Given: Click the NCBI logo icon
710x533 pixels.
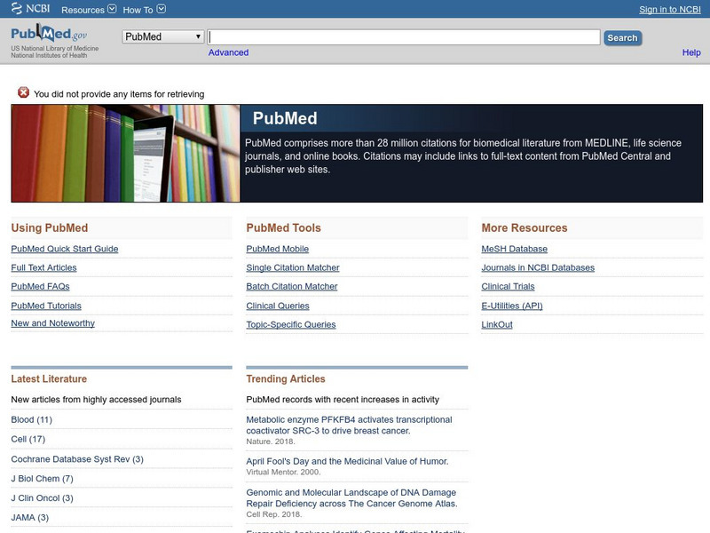Looking at the screenshot, I should pos(30,8).
